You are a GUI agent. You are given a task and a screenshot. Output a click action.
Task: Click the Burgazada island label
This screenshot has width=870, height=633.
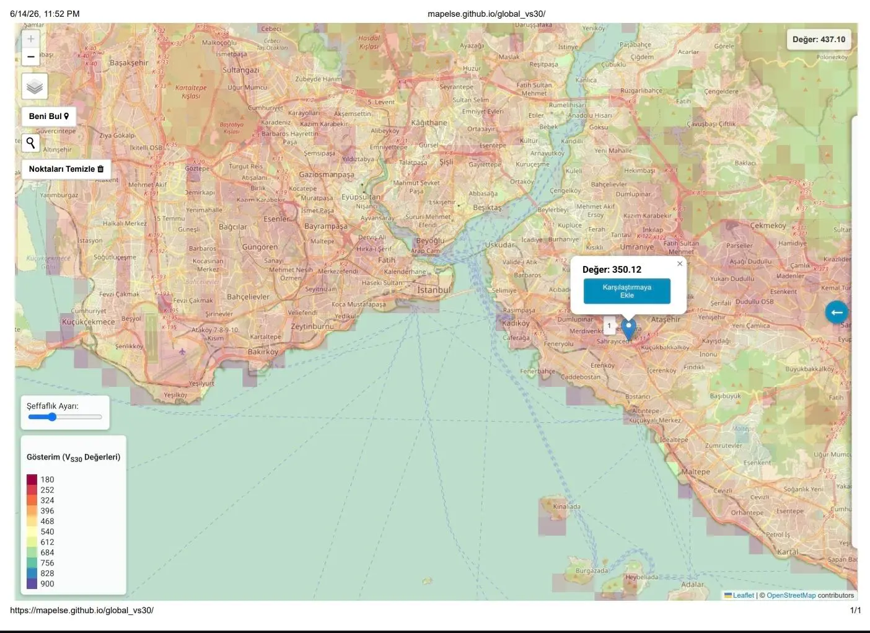(x=592, y=570)
